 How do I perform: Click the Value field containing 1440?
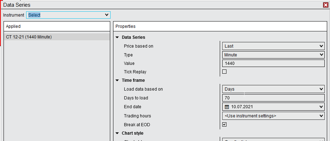point(273,63)
